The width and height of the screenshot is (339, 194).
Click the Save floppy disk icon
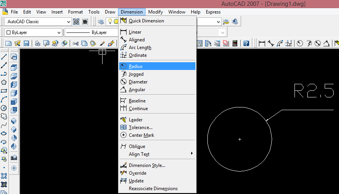click(26, 43)
